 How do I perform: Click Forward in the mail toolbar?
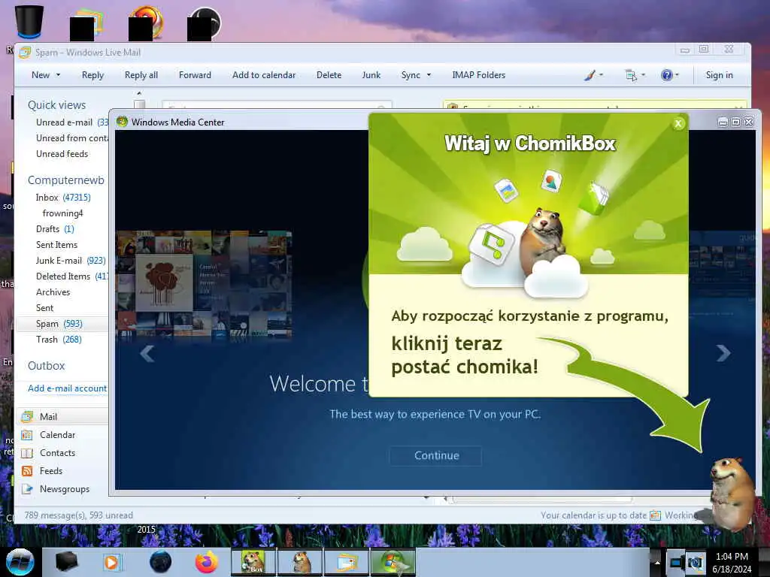pos(195,75)
